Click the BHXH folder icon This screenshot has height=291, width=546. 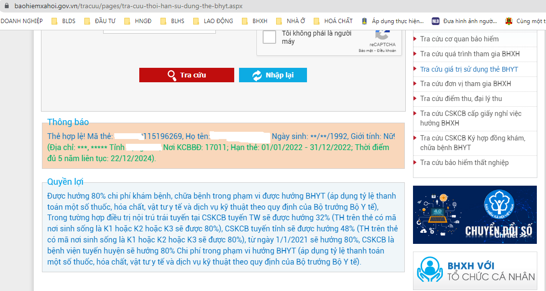[245, 21]
